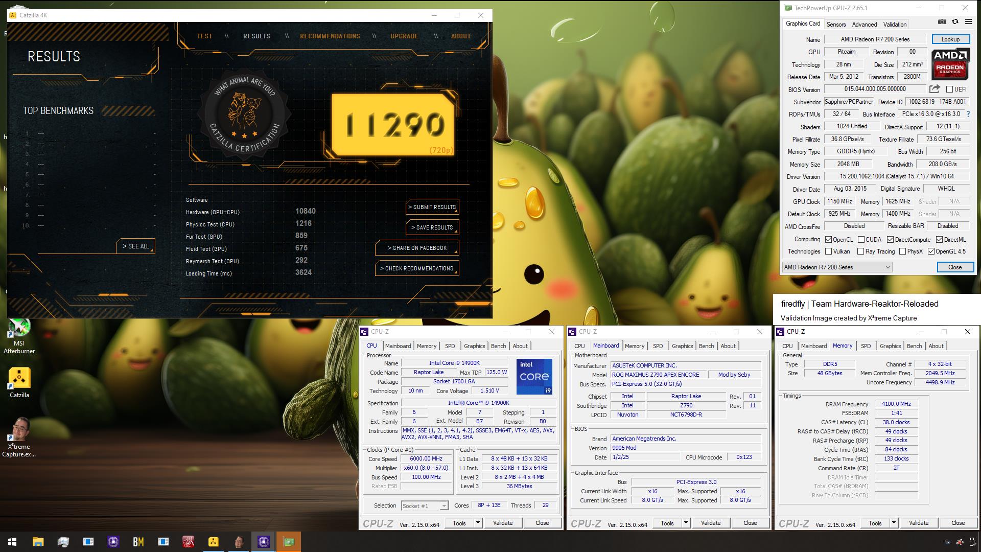
Task: Click the Lookup button in GPU-Z
Action: 950,39
